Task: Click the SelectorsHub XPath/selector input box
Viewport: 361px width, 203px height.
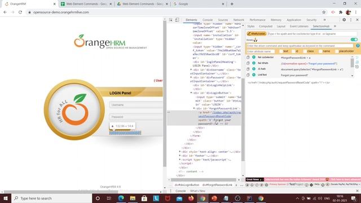Action: pos(312,34)
